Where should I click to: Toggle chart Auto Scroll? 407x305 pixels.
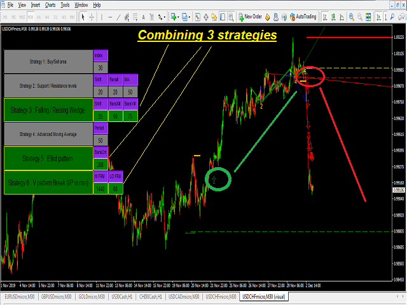tap(378, 17)
